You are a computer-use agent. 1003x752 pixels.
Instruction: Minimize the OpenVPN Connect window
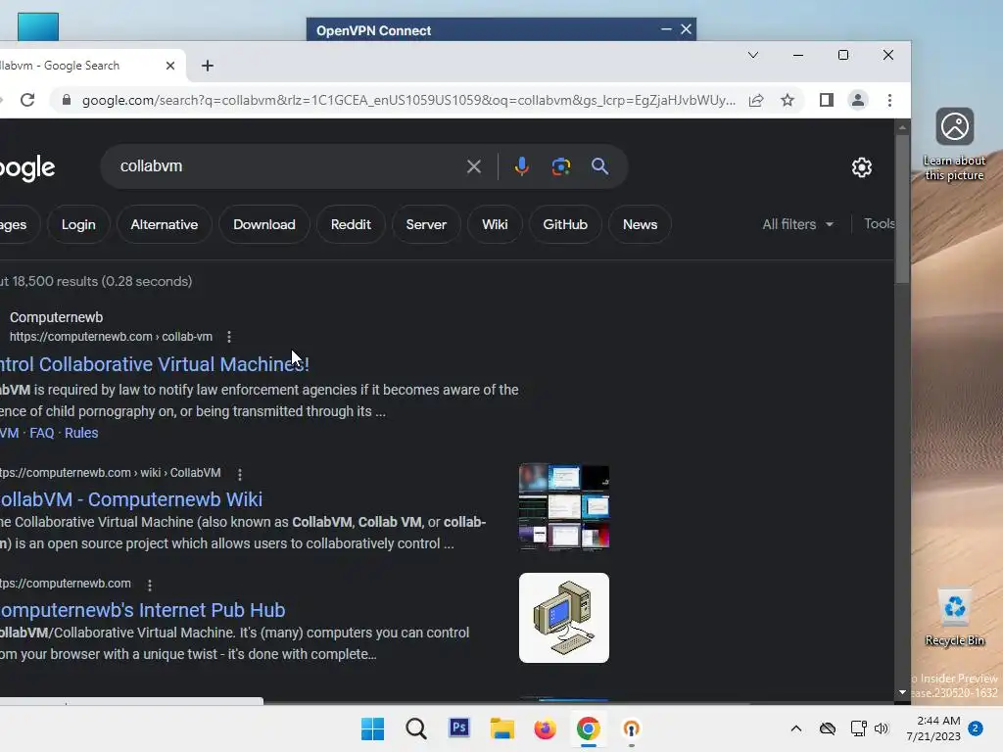[x=666, y=29]
